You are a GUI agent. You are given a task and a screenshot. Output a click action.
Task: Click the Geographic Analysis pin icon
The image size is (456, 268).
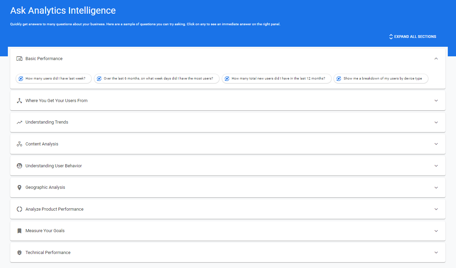tap(19, 187)
